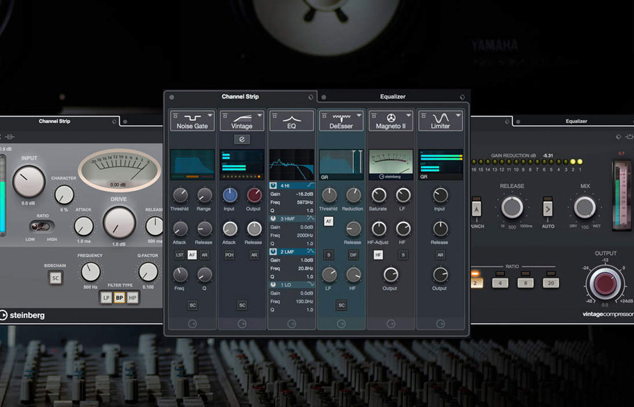This screenshot has height=407, width=634.
Task: Open the Limiter module dropdown arrow
Action: click(458, 115)
